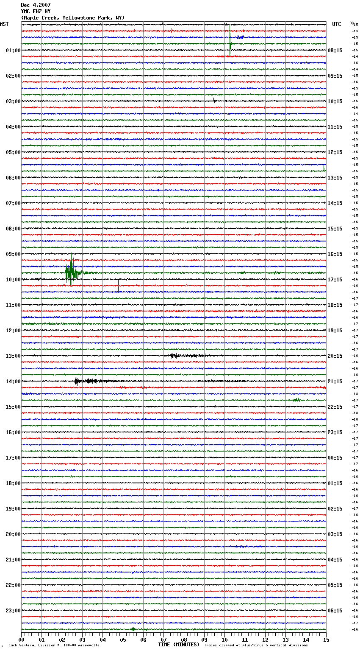Screen dimensions: 360x651
Task: Select the '16:00' MST time label
Action: pos(13,432)
